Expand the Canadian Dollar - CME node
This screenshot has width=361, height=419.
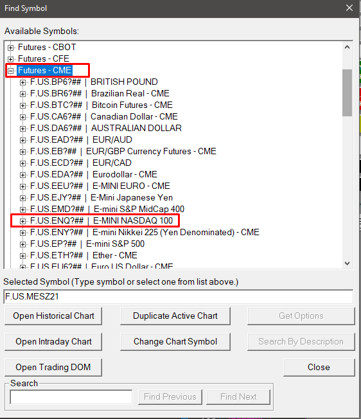click(22, 117)
